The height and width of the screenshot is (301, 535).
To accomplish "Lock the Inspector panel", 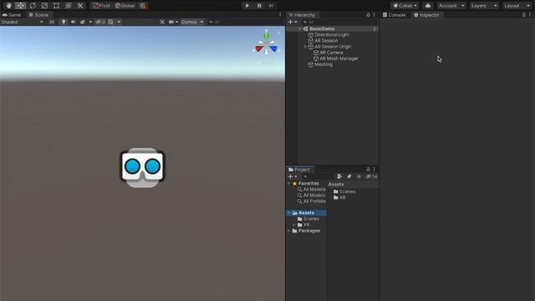I will pyautogui.click(x=524, y=15).
